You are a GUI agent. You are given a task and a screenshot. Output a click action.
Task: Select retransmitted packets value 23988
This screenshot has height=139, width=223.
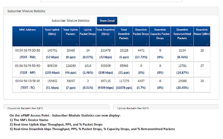(182, 81)
